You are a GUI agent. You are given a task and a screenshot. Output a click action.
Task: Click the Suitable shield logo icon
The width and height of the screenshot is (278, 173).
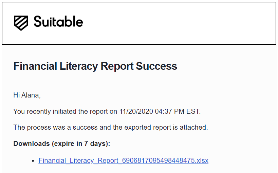(21, 23)
